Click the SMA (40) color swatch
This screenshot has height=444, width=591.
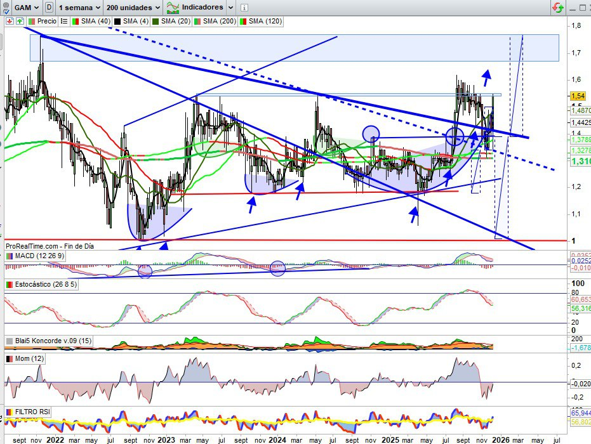point(76,22)
